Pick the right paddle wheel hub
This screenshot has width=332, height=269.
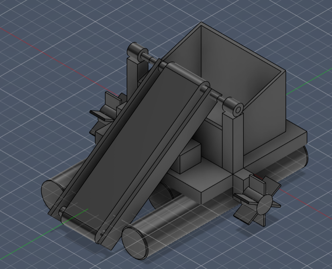click(x=264, y=205)
